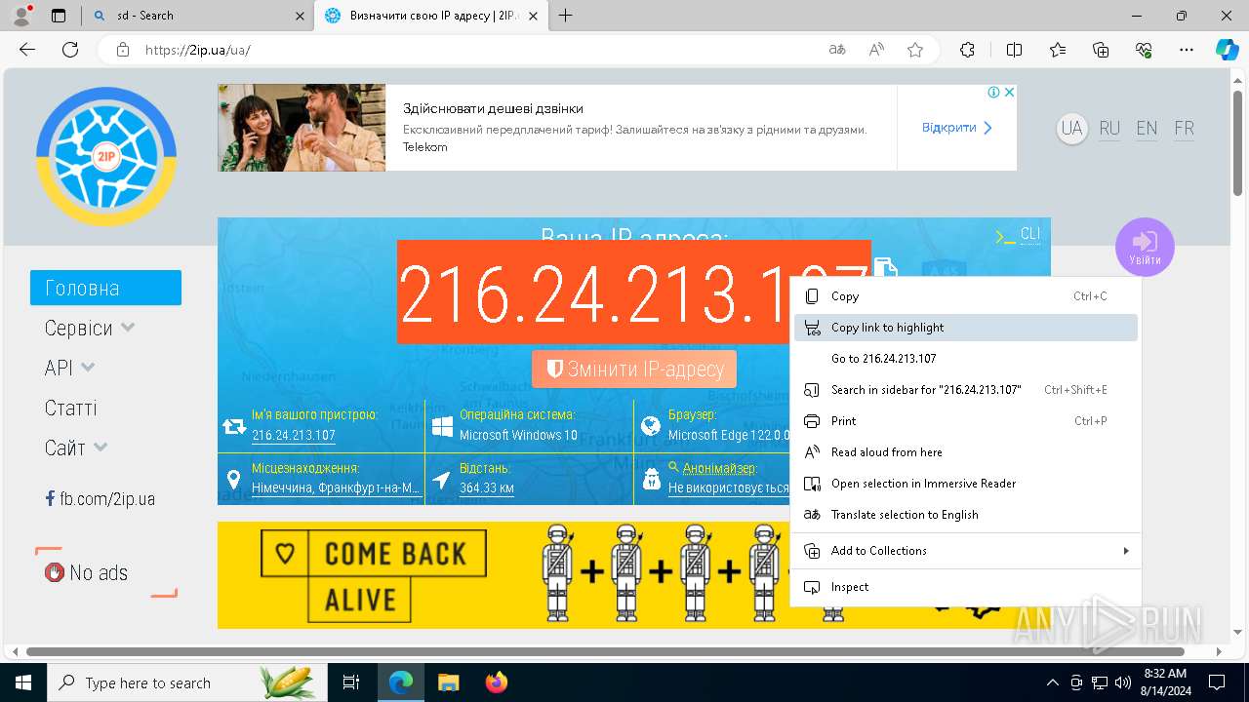Switch the site language to FR
The width and height of the screenshot is (1249, 702).
[1185, 129]
